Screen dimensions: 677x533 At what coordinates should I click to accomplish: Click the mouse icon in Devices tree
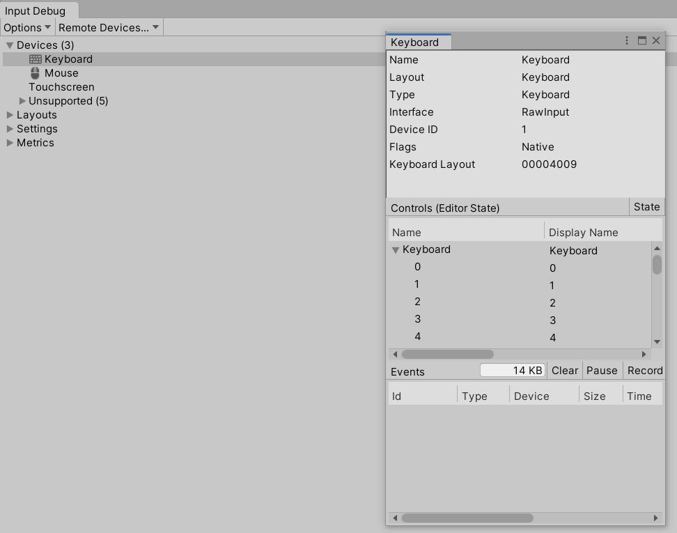[x=35, y=73]
